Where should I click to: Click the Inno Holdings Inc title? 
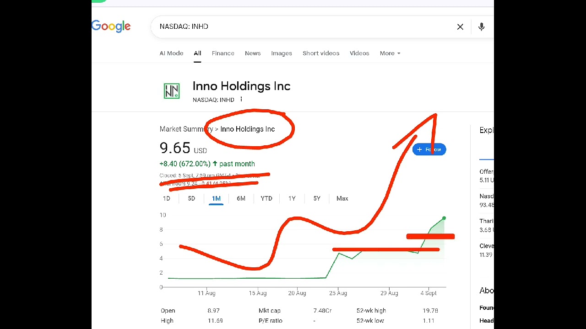(x=241, y=86)
